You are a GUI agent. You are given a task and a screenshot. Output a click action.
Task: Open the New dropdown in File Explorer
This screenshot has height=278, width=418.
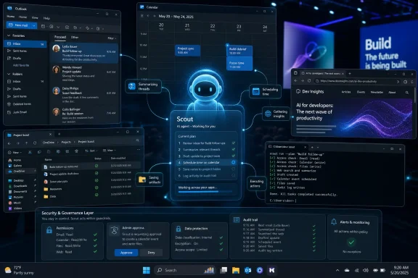15,153
